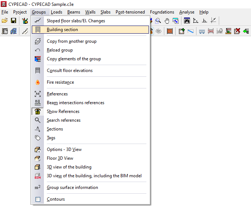Open the Analyse menu

187,12
